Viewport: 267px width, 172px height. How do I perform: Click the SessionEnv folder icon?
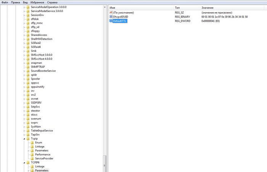[x=28, y=15]
